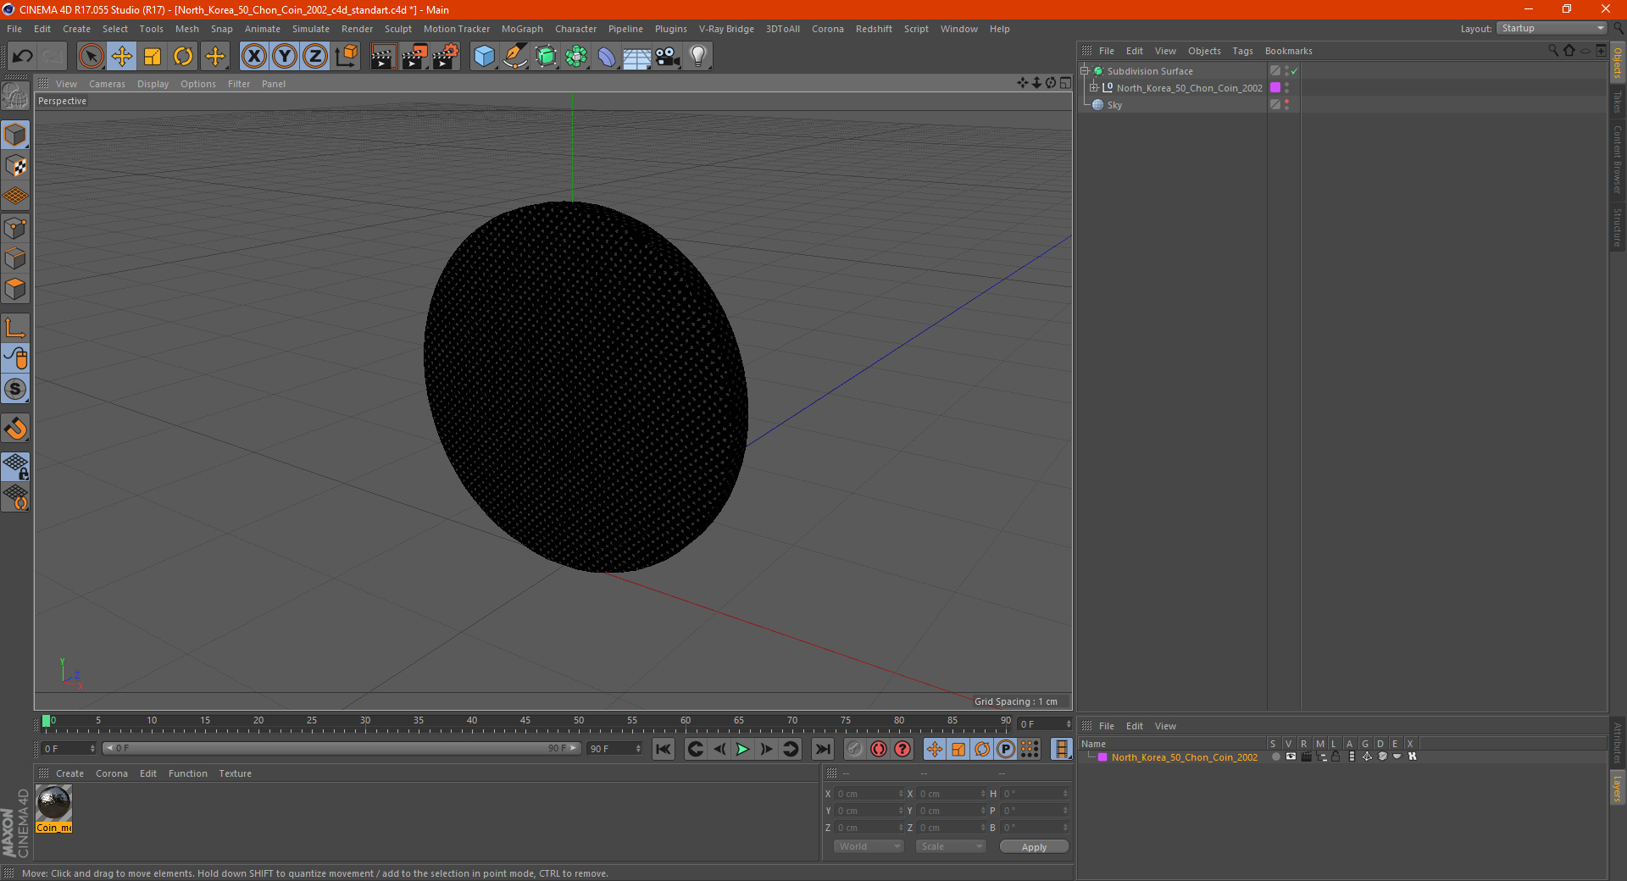
Task: Add Subdivision Surface generator icon
Action: [x=546, y=57]
